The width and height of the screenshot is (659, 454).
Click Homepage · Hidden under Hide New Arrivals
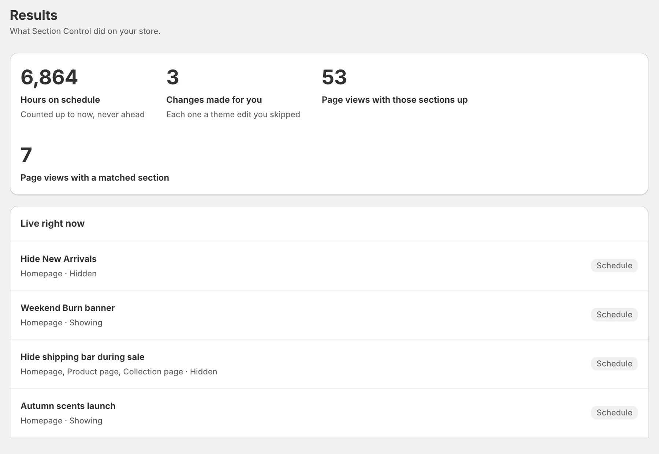59,273
